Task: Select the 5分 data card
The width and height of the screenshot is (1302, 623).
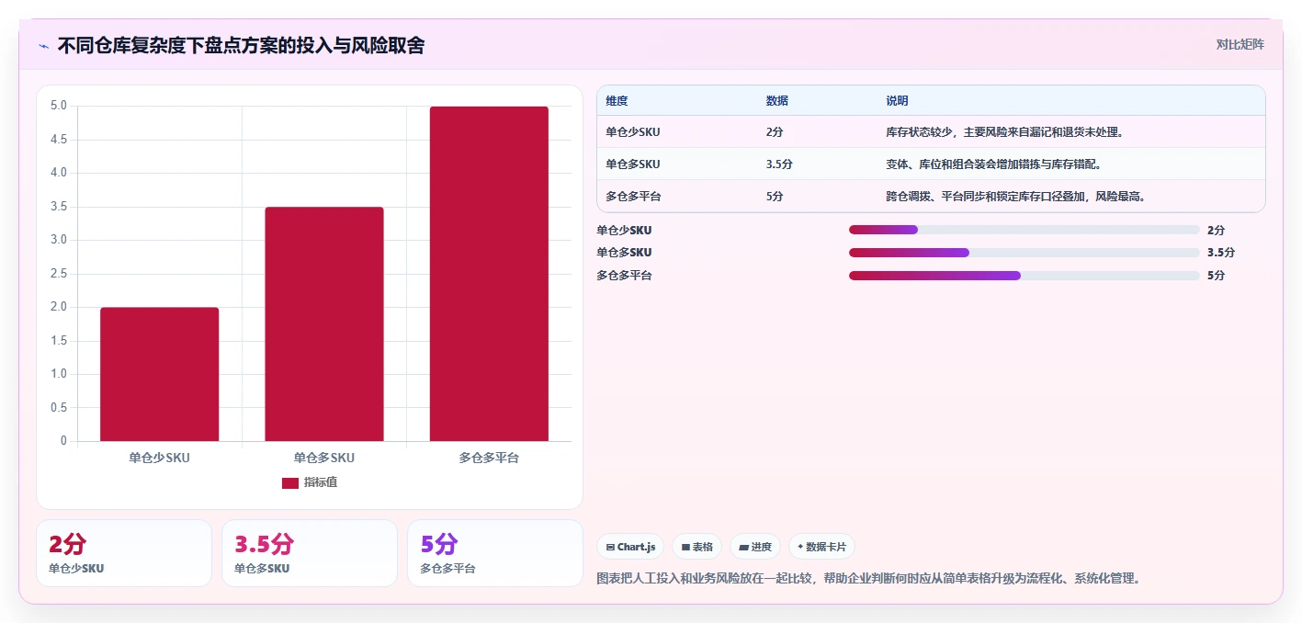Action: [495, 553]
